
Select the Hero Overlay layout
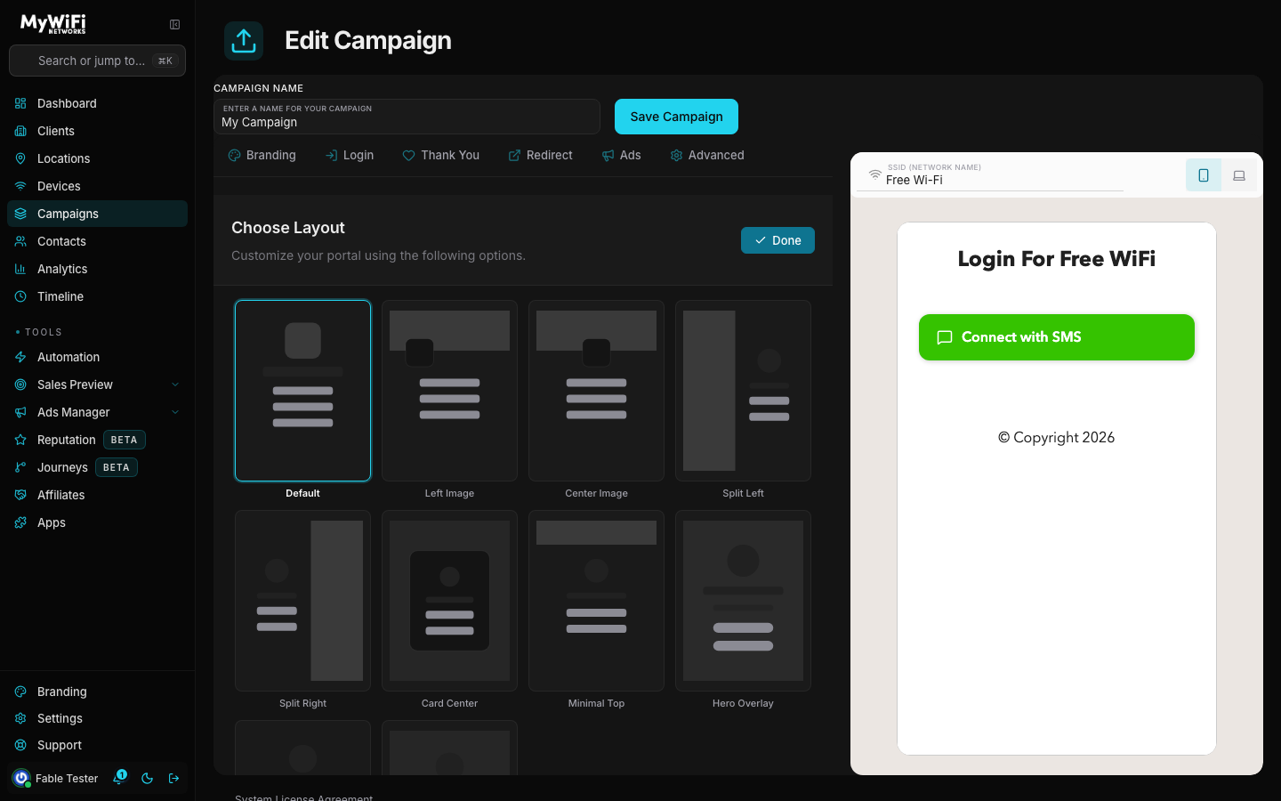743,601
